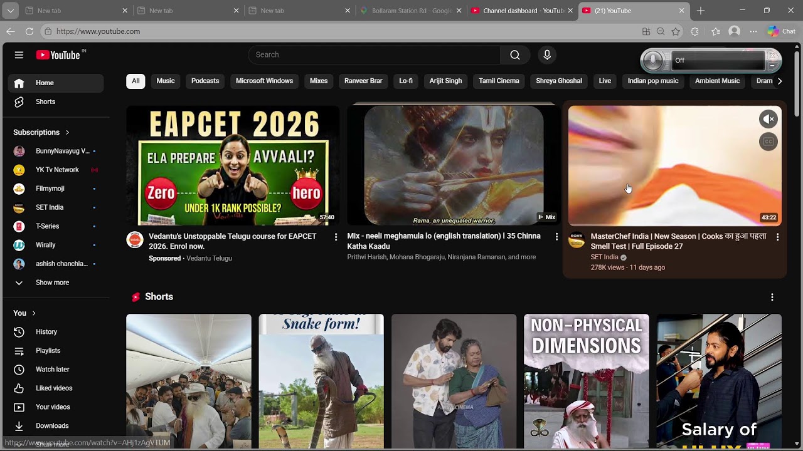Select the Arijit Singh filter chip

445,81
